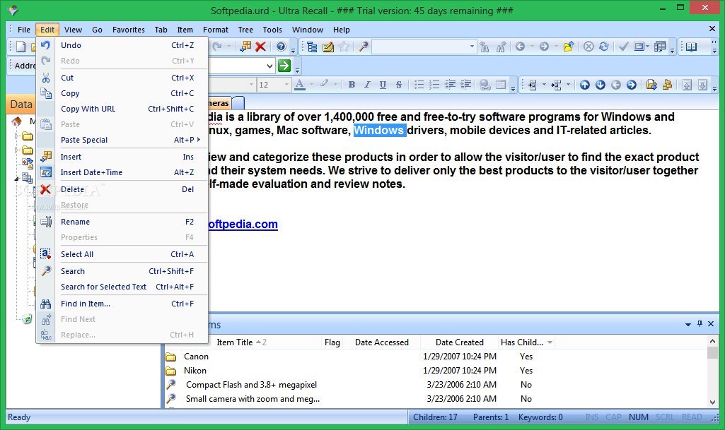
Task: Click the blue move item right icon
Action: [631, 85]
